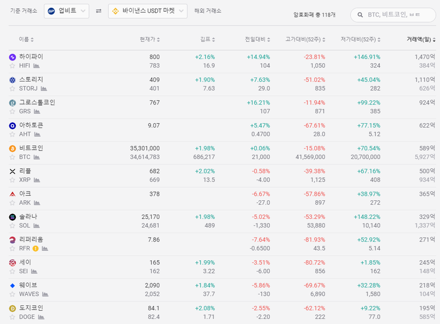Click SOL 52-week low change +148.22%
This screenshot has height=324, width=440.
tap(367, 217)
